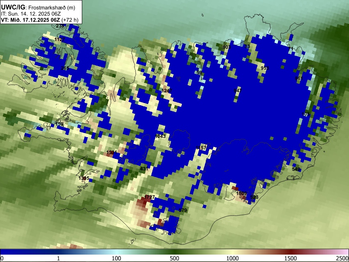The height and width of the screenshot is (262, 349).
Task: Click the 1 tick on color scale
Action: (x=58, y=258)
